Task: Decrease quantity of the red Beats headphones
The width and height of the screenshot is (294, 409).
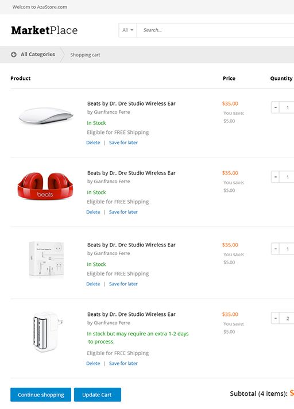Action: (275, 177)
